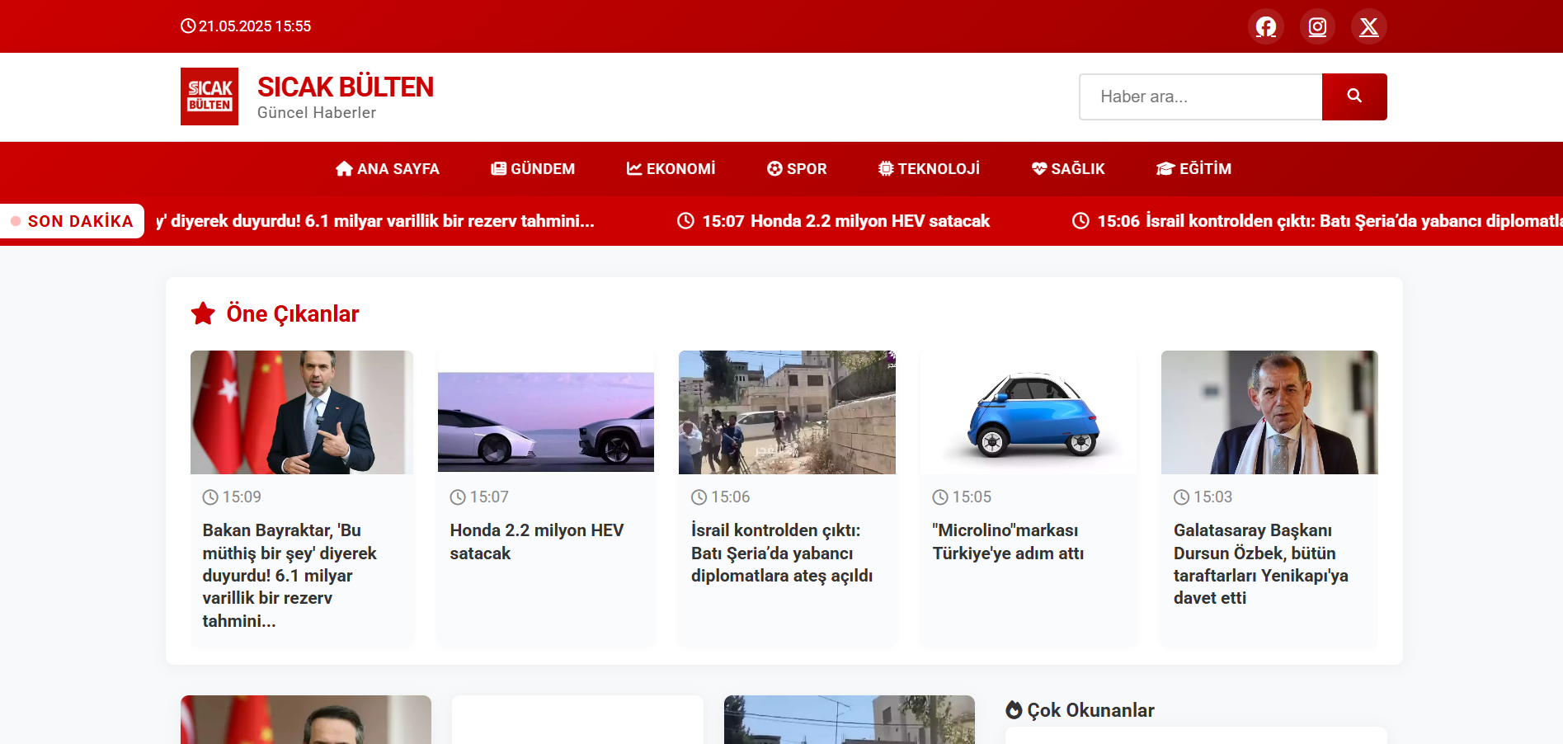
Task: Open the lower İsrail street scene news card image
Action: pos(850,720)
